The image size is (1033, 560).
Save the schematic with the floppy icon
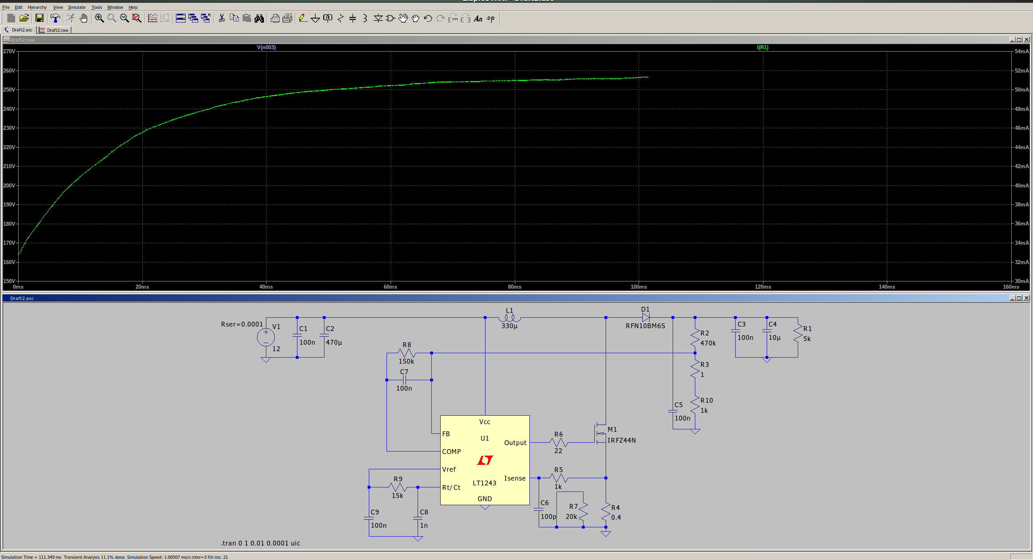coord(39,18)
